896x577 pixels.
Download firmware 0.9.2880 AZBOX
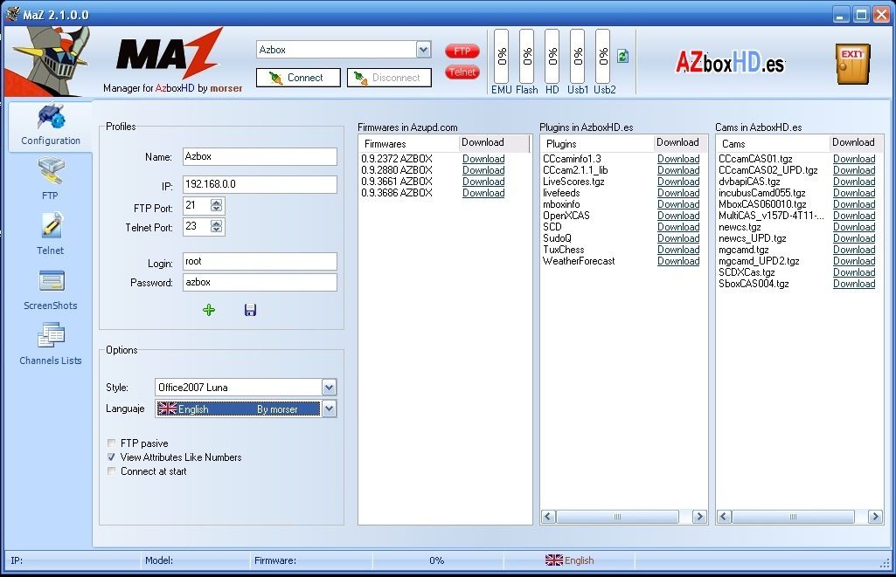coord(483,170)
